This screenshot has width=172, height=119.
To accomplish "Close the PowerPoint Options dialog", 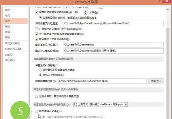I will click(x=167, y=1).
